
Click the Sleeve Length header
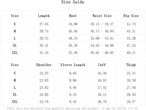(73, 65)
